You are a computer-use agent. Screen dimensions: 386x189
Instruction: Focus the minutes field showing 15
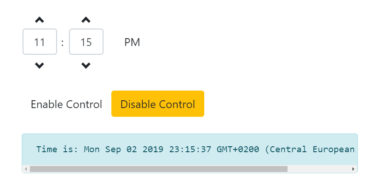(86, 41)
